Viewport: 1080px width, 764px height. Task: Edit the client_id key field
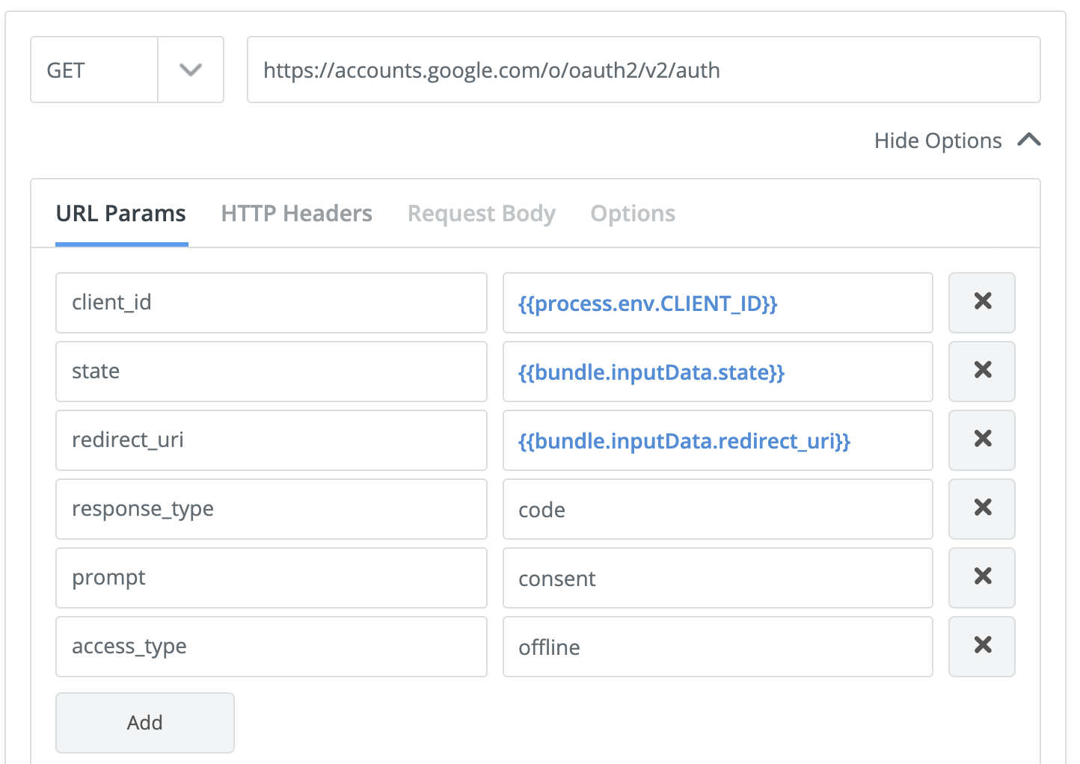click(271, 302)
